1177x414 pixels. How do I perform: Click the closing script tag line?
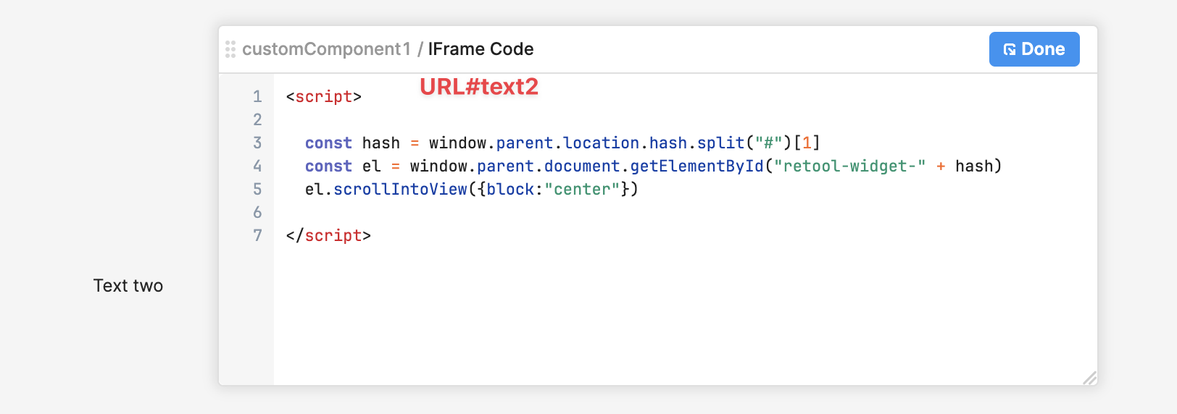pyautogui.click(x=328, y=236)
